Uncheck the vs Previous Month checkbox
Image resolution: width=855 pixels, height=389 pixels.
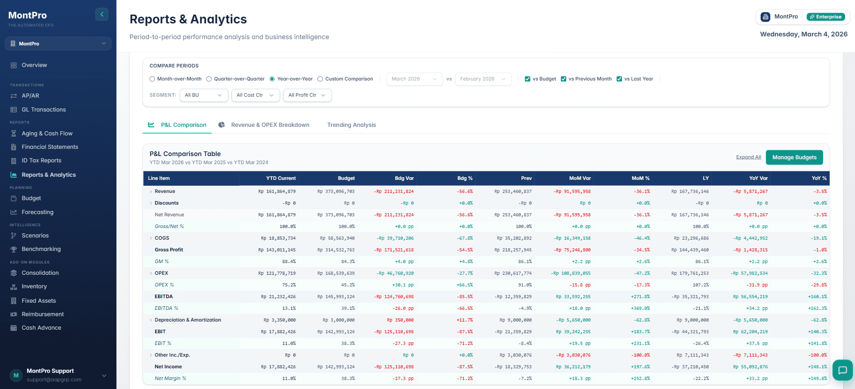point(563,79)
